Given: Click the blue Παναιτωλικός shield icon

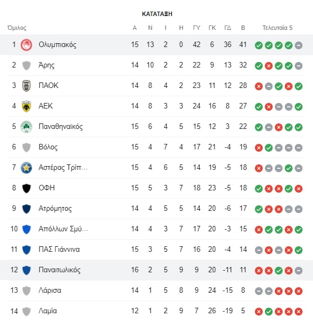Looking at the screenshot, I should [27, 270].
